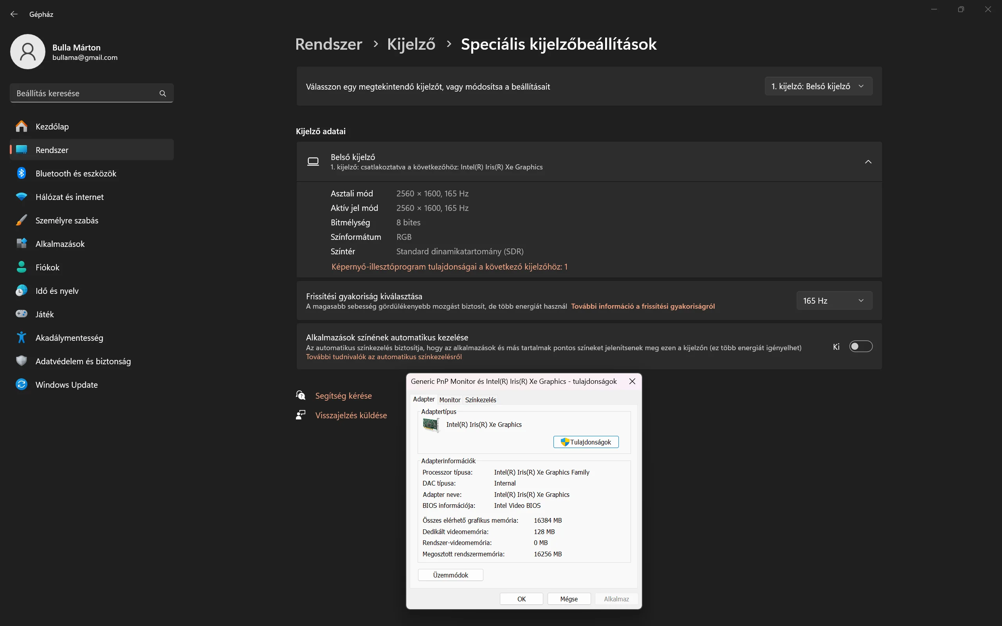Click the Üzemmódok button
1002x626 pixels.
451,575
